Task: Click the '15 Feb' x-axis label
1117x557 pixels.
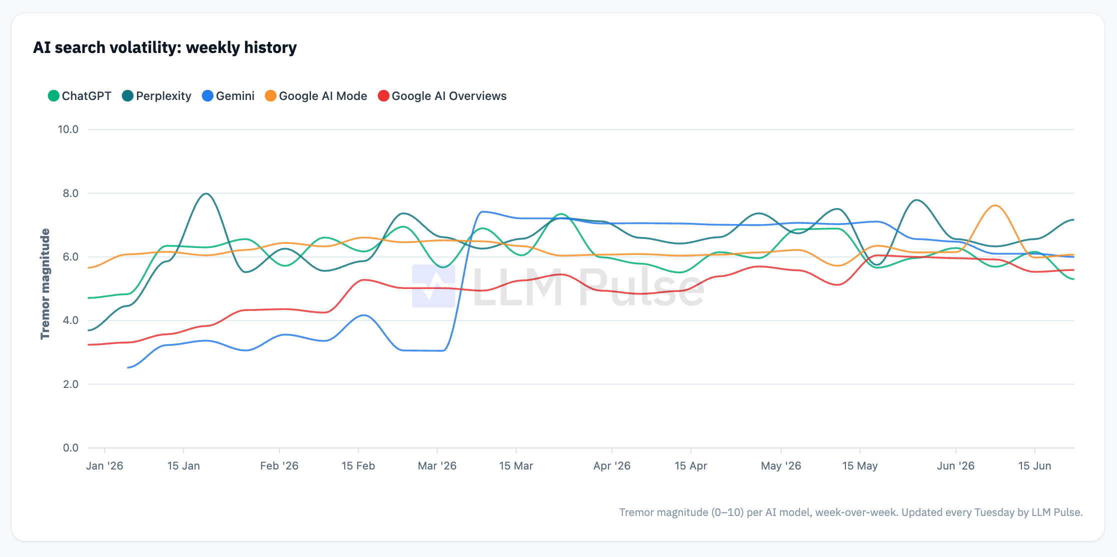Action: coord(358,466)
